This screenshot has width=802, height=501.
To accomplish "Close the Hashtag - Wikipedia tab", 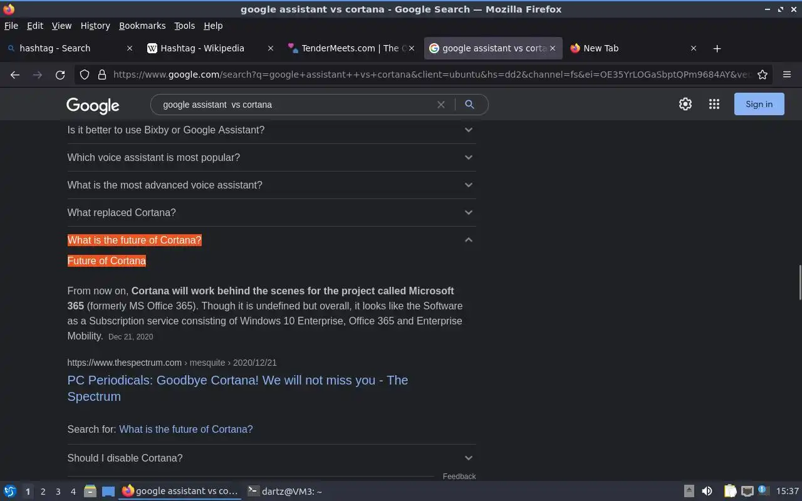I will coord(271,48).
